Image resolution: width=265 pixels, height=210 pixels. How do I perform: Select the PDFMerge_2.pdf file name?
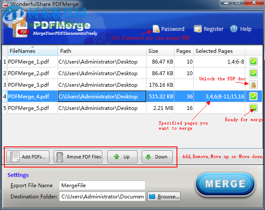click(x=29, y=73)
